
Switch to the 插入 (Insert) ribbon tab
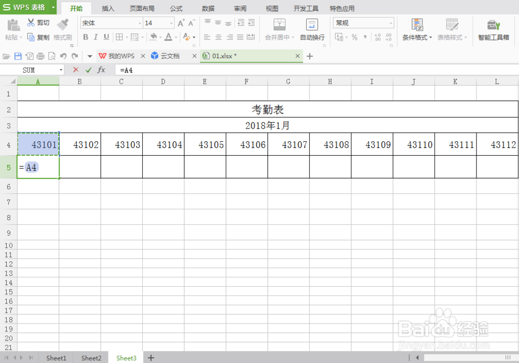tap(107, 8)
